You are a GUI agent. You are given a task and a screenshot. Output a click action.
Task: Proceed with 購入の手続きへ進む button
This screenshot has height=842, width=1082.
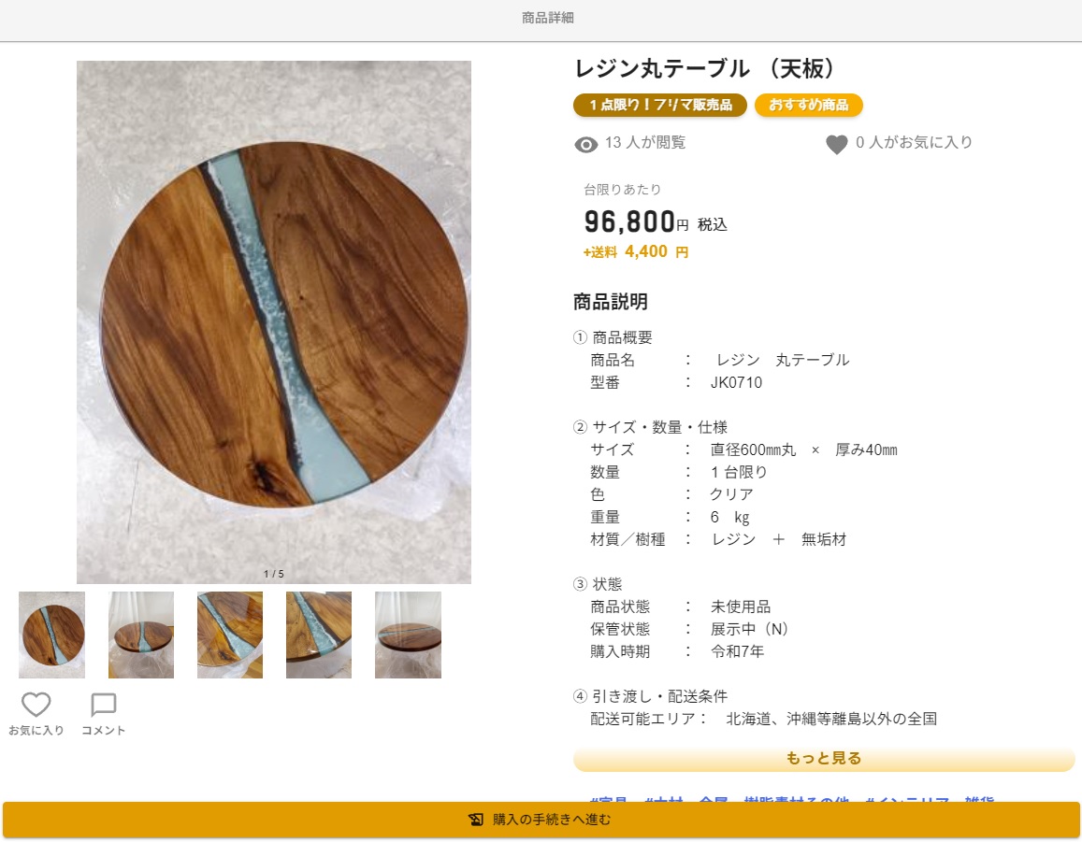541,820
